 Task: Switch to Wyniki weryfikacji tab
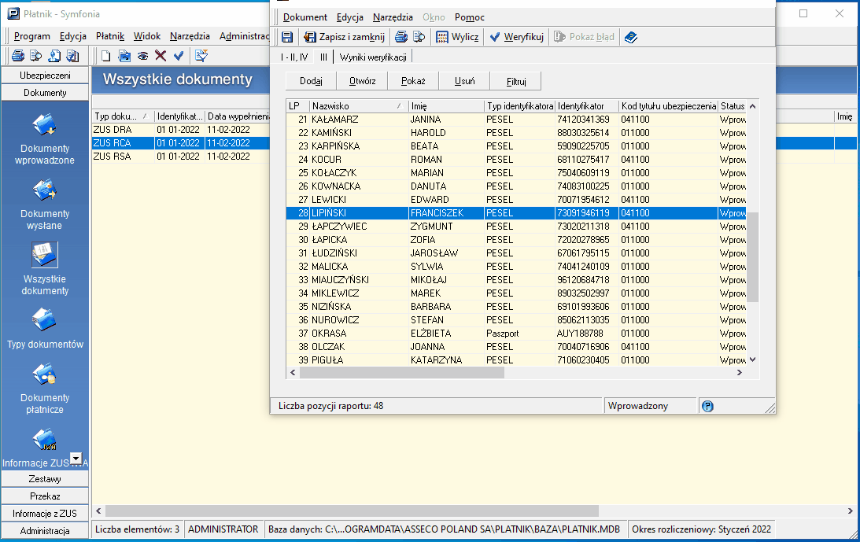pyautogui.click(x=373, y=57)
